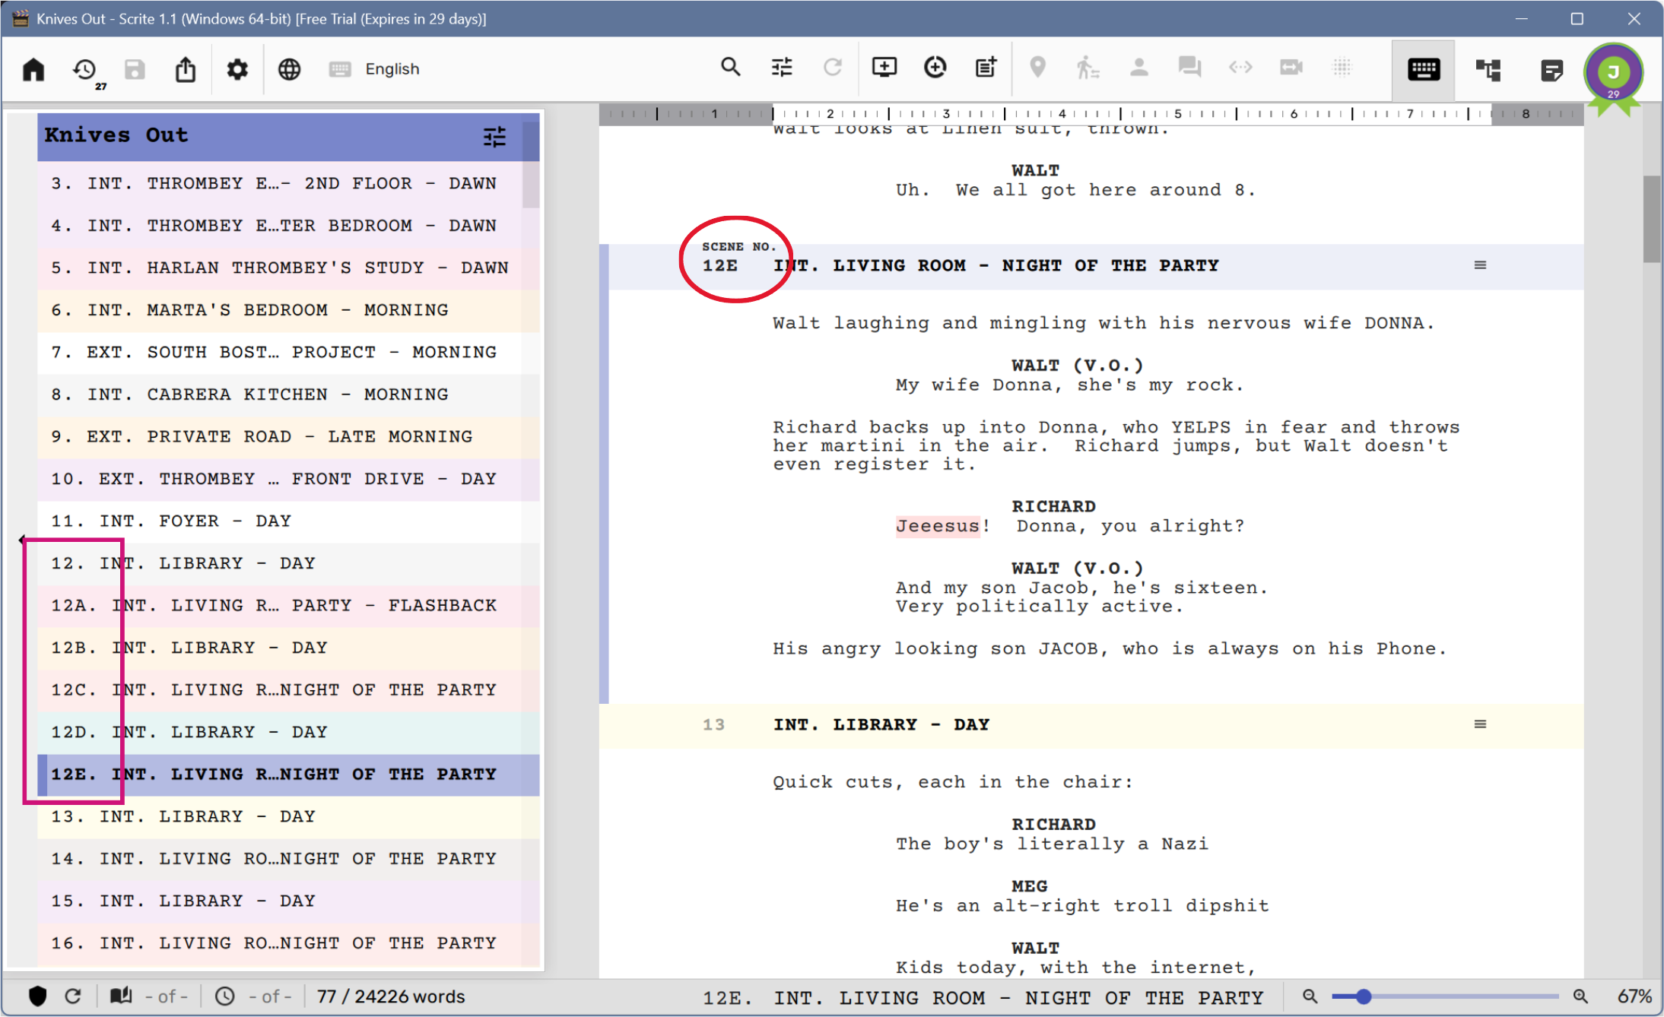This screenshot has height=1017, width=1664.
Task: Select the Scene Heading pin icon
Action: (x=1037, y=67)
